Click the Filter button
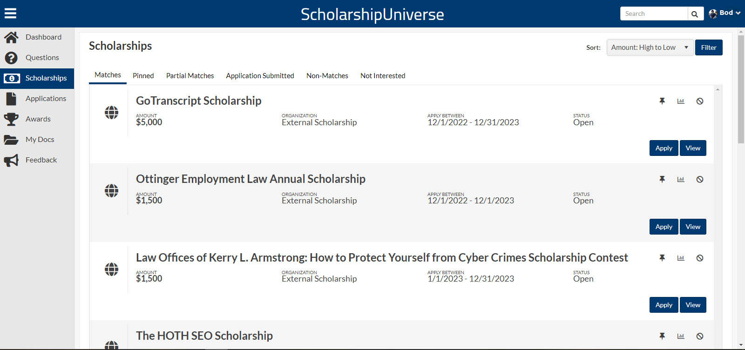This screenshot has width=745, height=350. pyautogui.click(x=709, y=47)
